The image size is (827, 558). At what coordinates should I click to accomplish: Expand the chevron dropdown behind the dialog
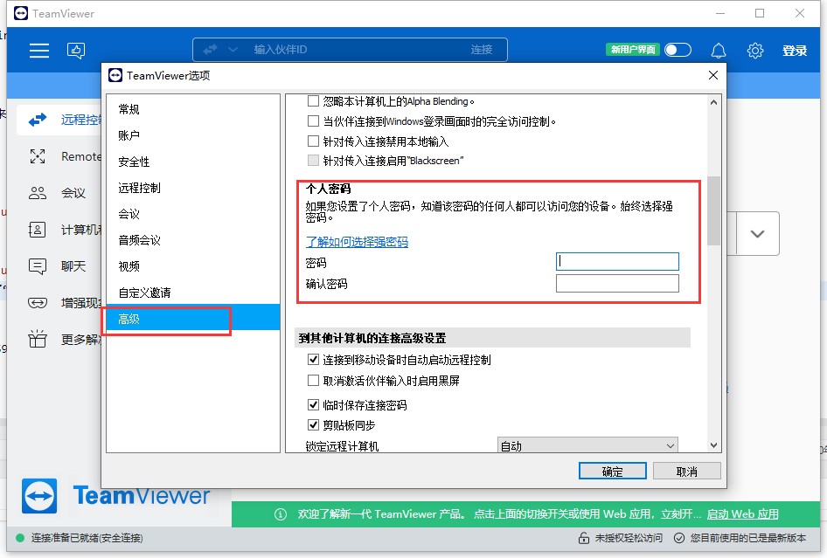click(x=757, y=234)
